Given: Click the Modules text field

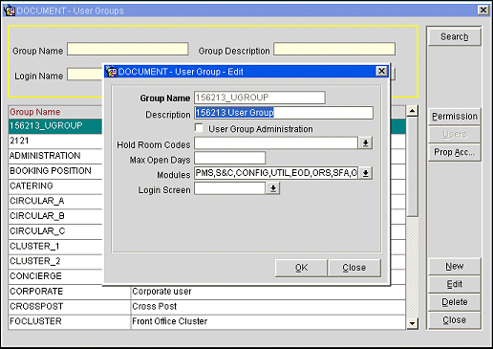Looking at the screenshot, I should (276, 173).
